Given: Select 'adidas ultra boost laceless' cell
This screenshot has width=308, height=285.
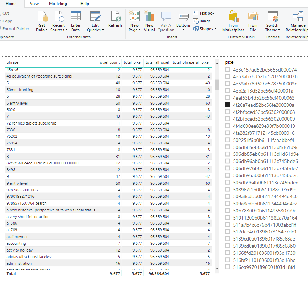Looking at the screenshot, I should tap(30, 257).
